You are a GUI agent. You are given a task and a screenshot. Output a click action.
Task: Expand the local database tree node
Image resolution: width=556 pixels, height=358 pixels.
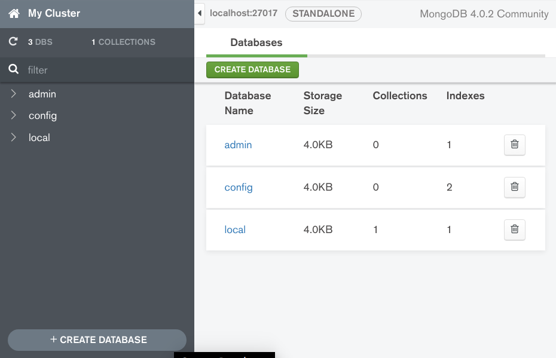(x=14, y=137)
